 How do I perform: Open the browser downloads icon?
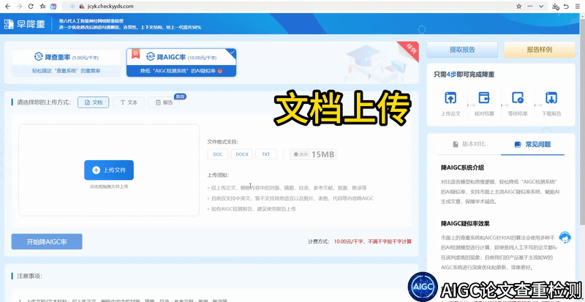coord(555,7)
